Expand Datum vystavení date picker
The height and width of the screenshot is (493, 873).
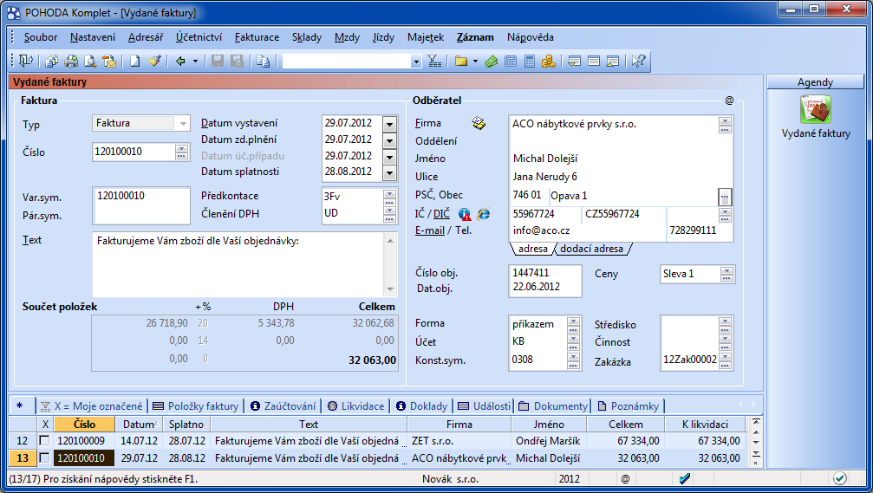(x=390, y=124)
